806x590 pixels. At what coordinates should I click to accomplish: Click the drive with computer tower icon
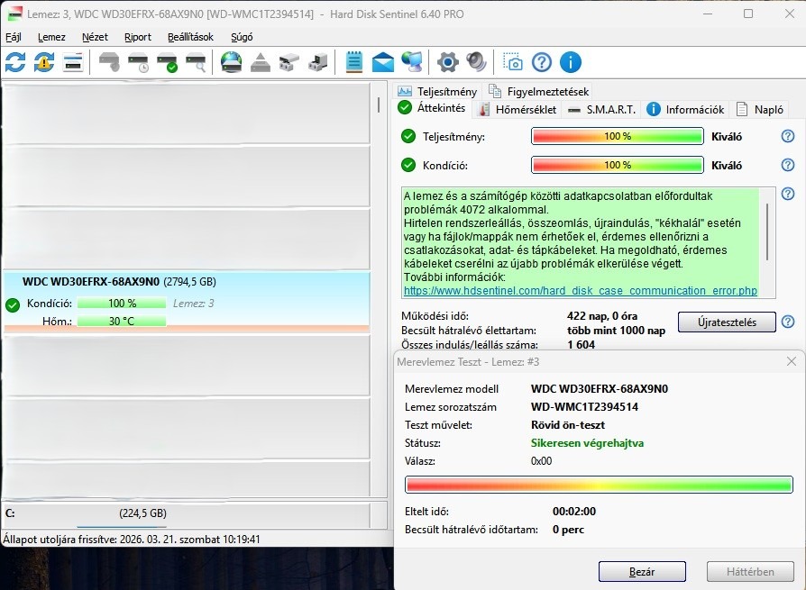[318, 62]
